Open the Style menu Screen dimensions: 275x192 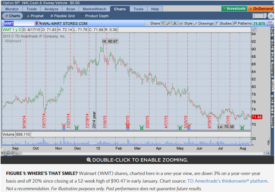[x=186, y=23]
